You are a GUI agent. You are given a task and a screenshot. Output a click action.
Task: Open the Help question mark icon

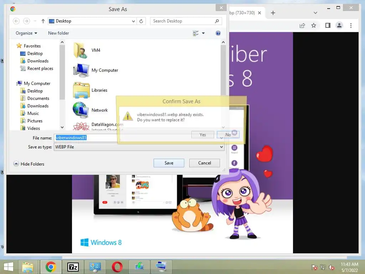pos(218,33)
